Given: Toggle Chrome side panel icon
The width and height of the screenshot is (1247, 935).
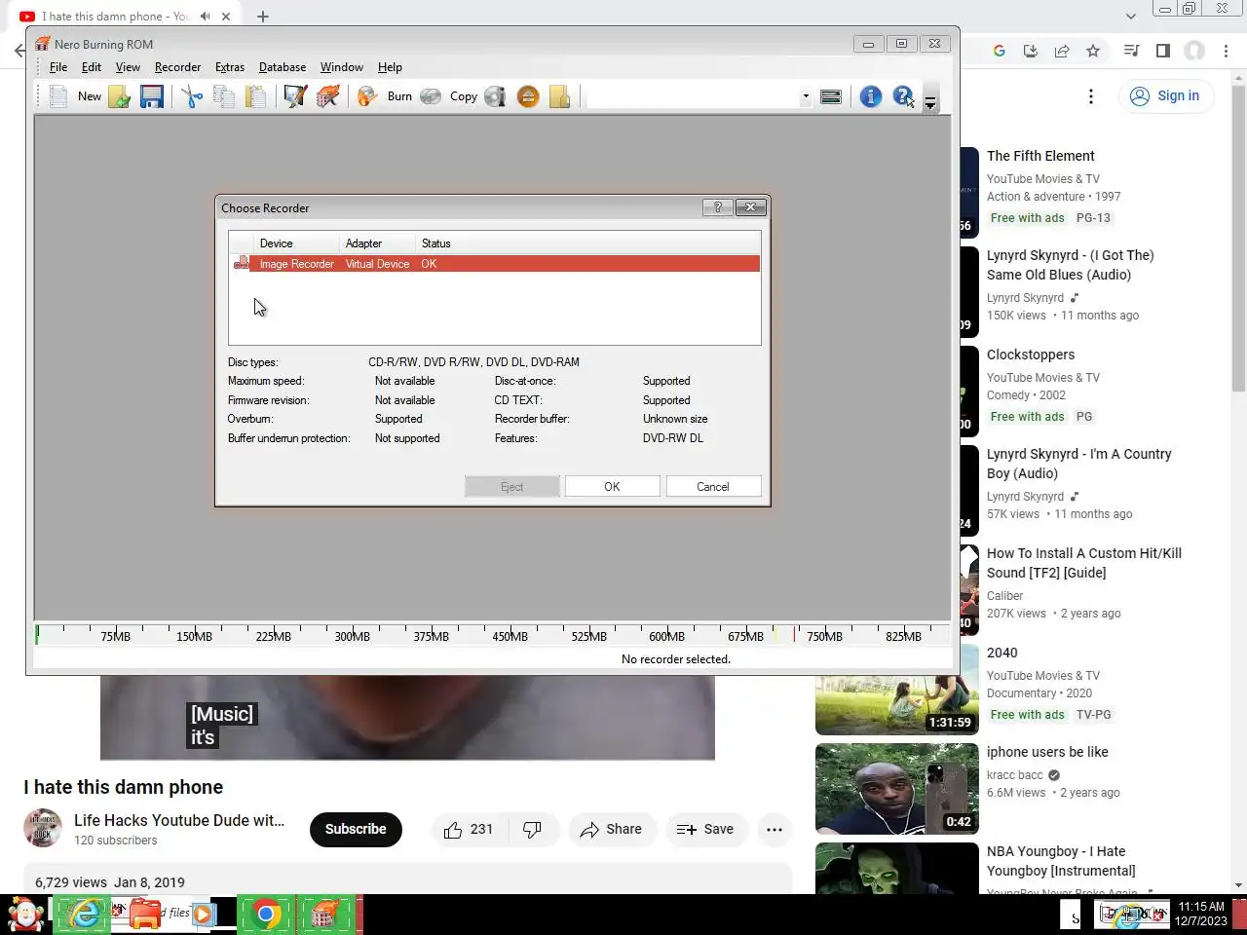Looking at the screenshot, I should tap(1163, 51).
